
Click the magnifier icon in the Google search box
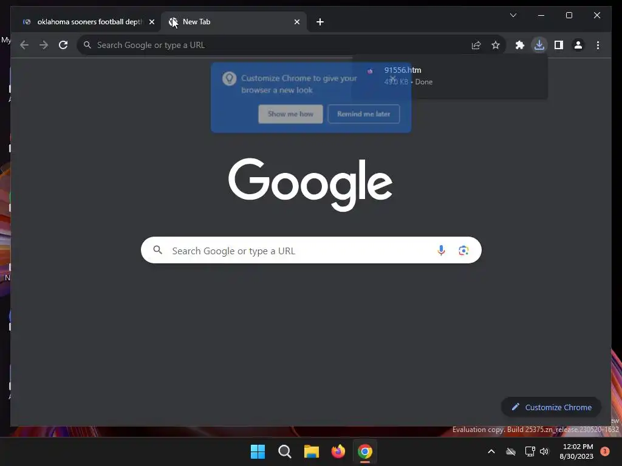click(x=157, y=250)
